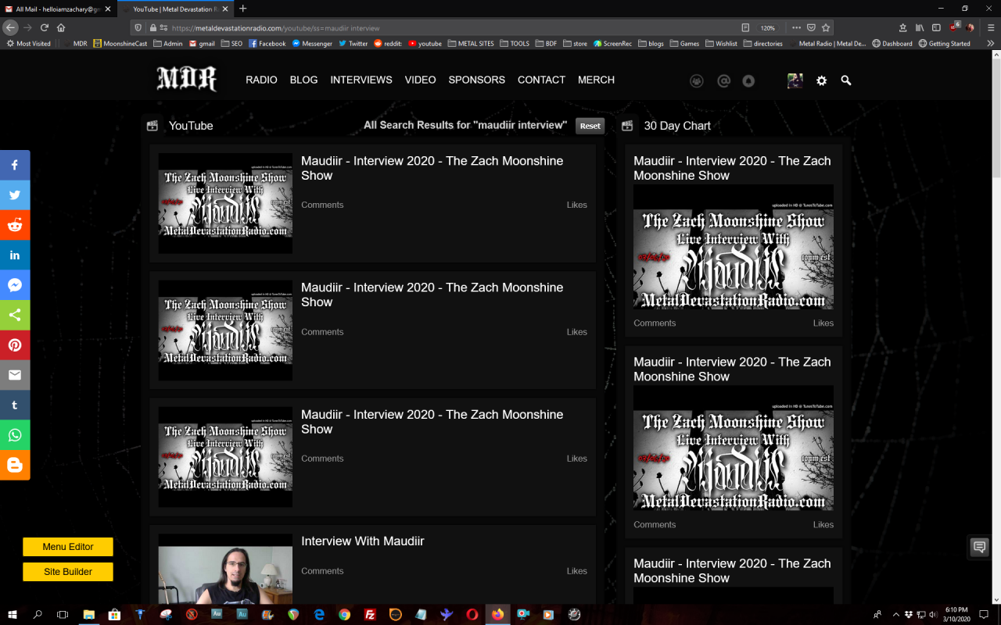Open the site settings gear icon
1001x625 pixels.
tap(821, 80)
